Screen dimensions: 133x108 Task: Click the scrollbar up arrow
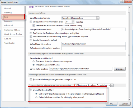(x=129, y=8)
